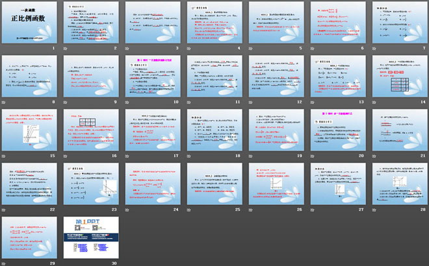Select slide 28 thumbnail

click(400, 184)
